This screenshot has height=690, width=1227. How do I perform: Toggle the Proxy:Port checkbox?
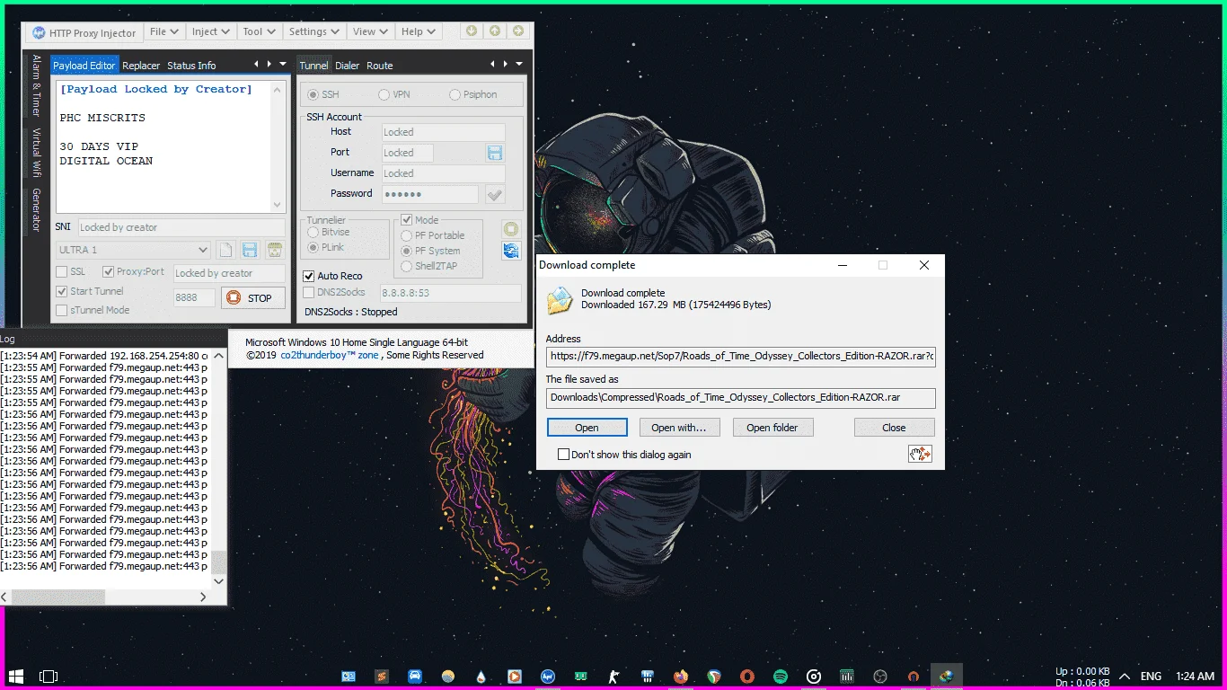point(109,271)
